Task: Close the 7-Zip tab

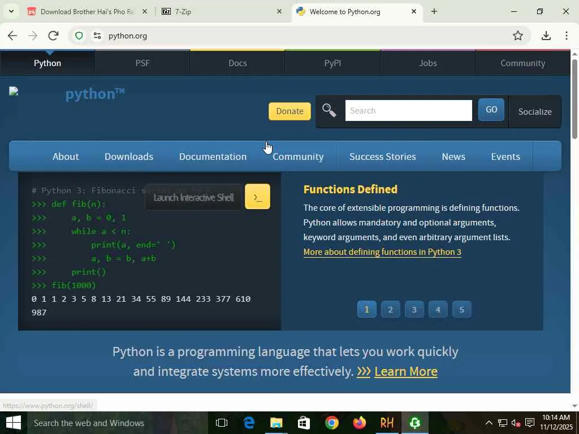Action: 279,11
